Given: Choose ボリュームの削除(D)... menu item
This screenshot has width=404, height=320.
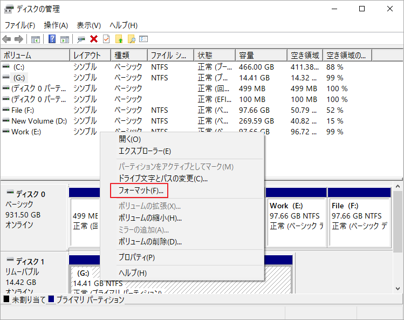Looking at the screenshot, I should coord(182,242).
